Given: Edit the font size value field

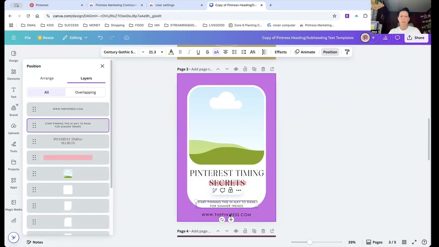Looking at the screenshot, I should 153,52.
